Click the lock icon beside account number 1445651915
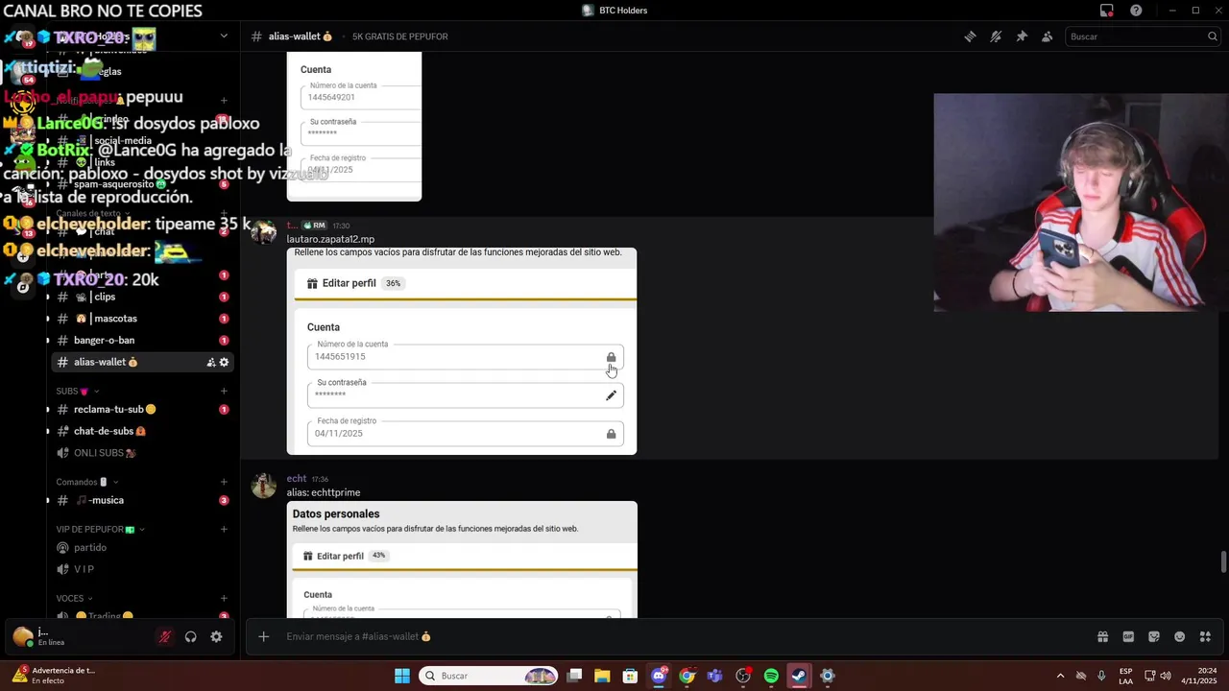Viewport: 1229px width, 691px height. (x=611, y=357)
